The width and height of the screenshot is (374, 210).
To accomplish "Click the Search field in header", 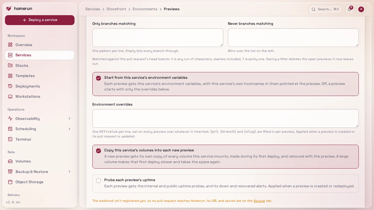I will 325,9.
